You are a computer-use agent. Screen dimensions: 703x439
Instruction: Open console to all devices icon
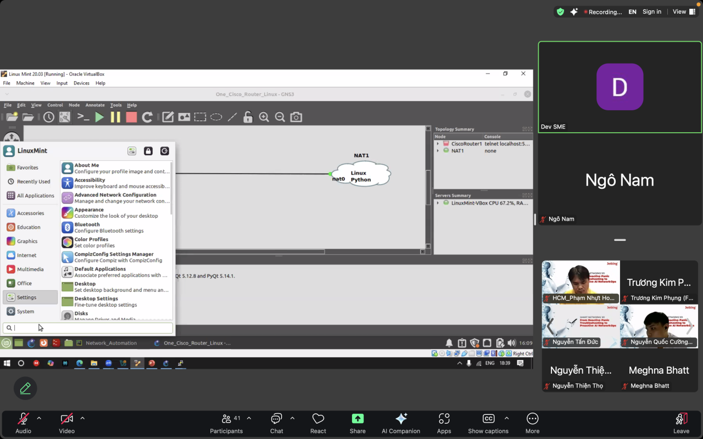83,117
